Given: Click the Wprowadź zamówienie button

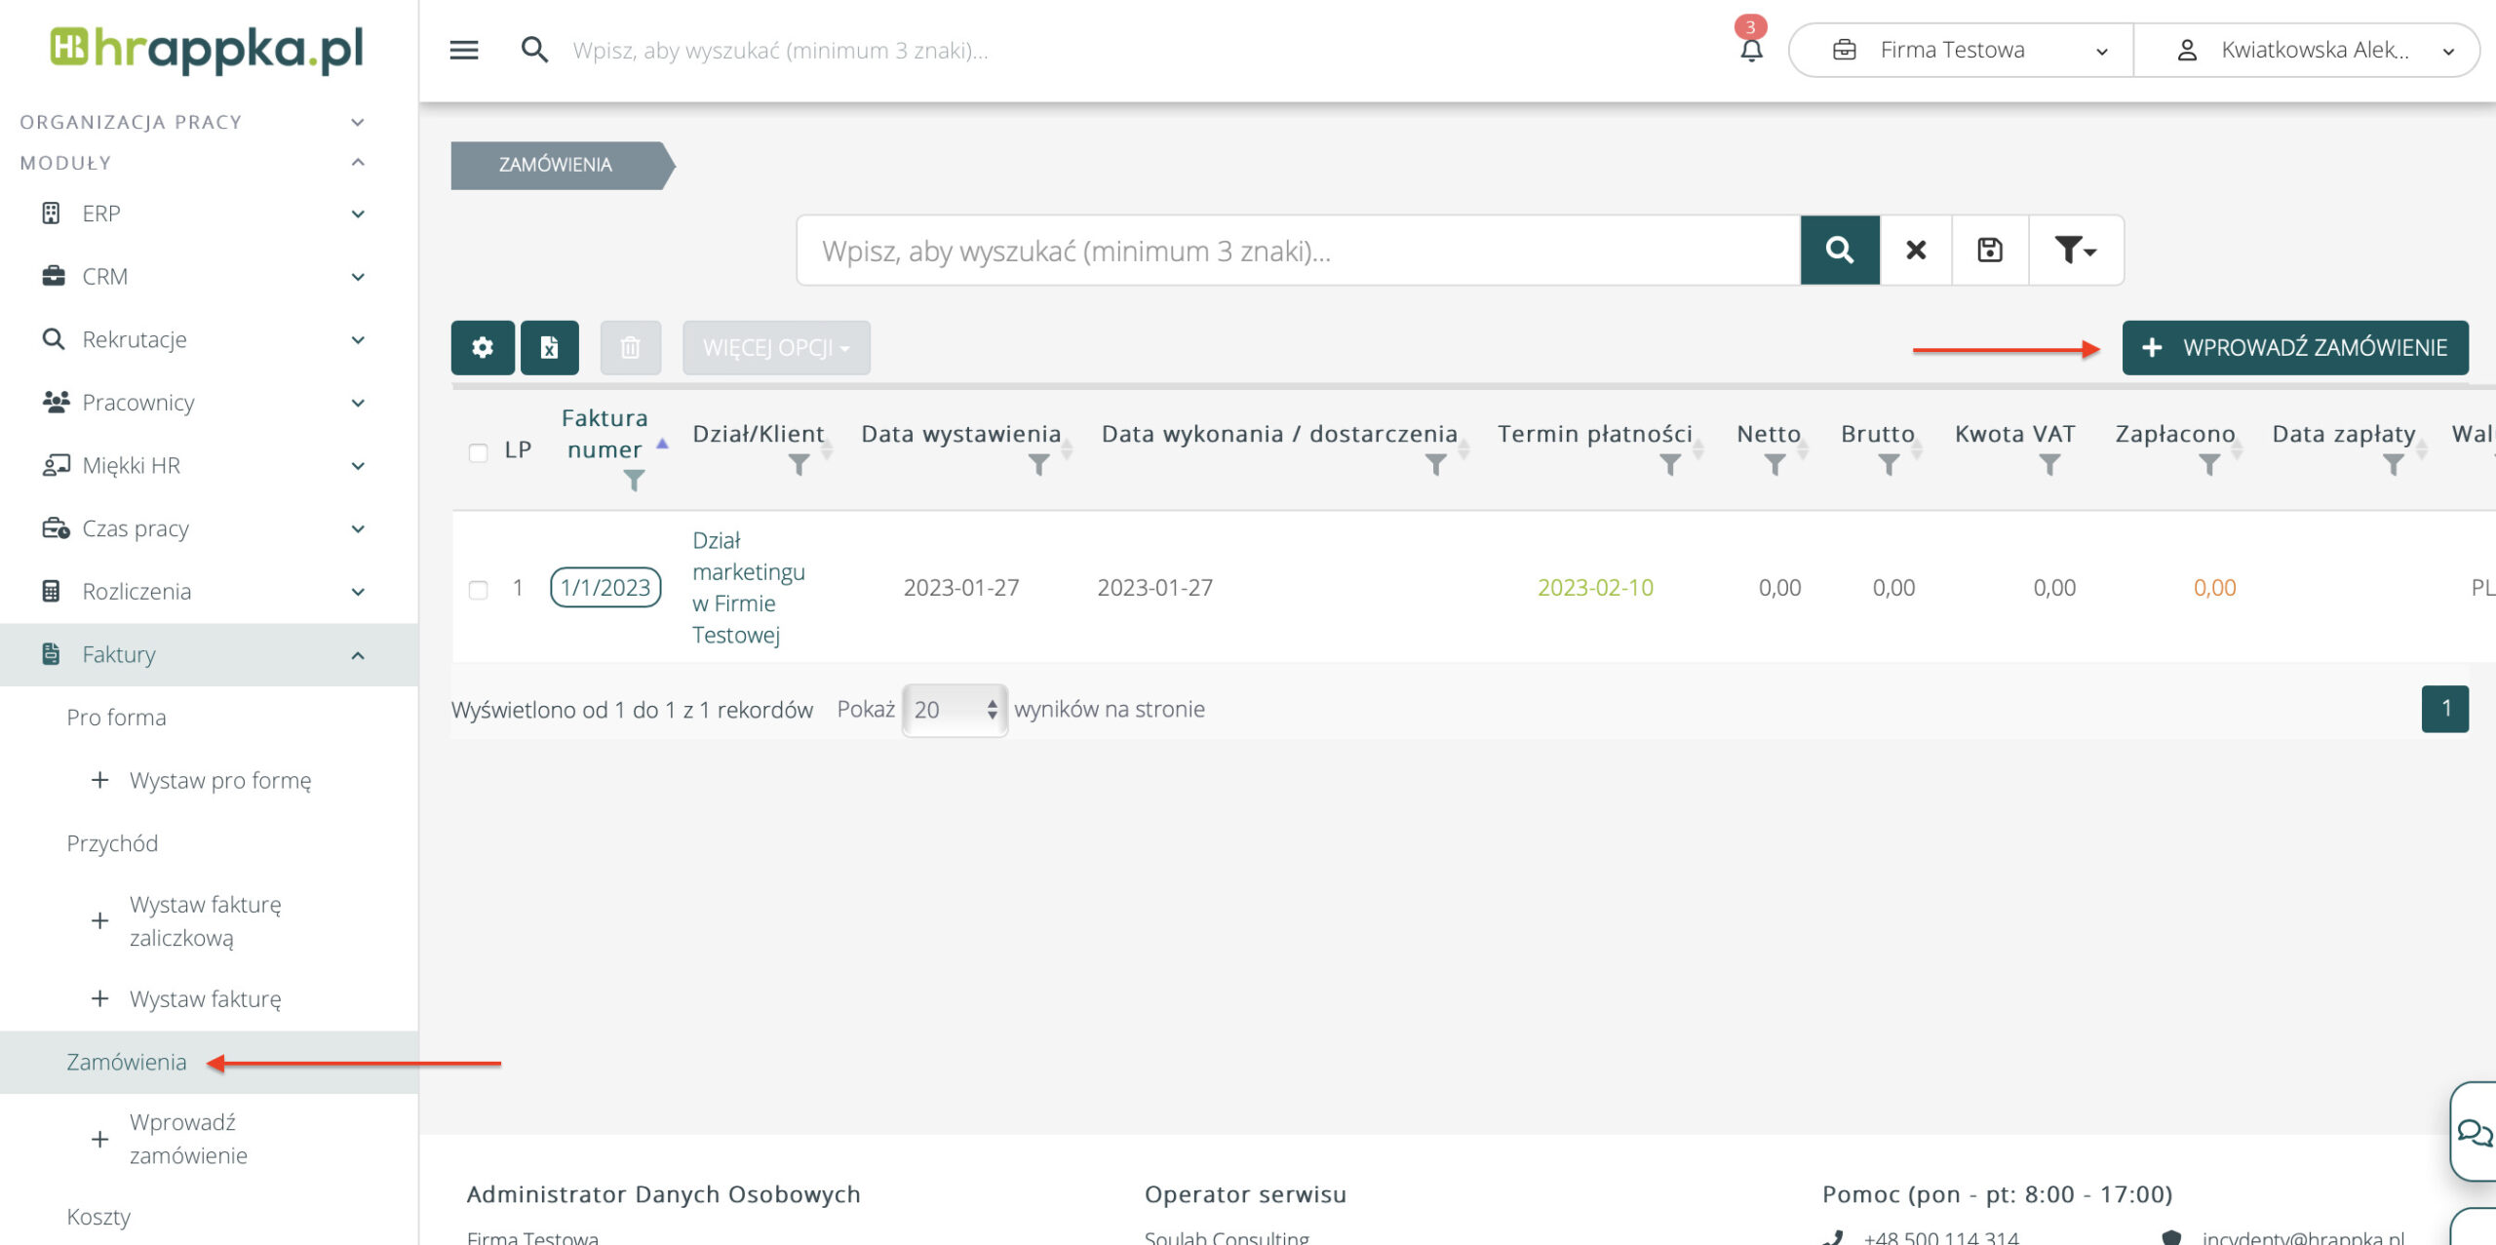Looking at the screenshot, I should pos(2295,347).
